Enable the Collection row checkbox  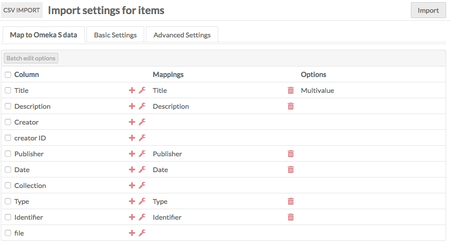8,185
